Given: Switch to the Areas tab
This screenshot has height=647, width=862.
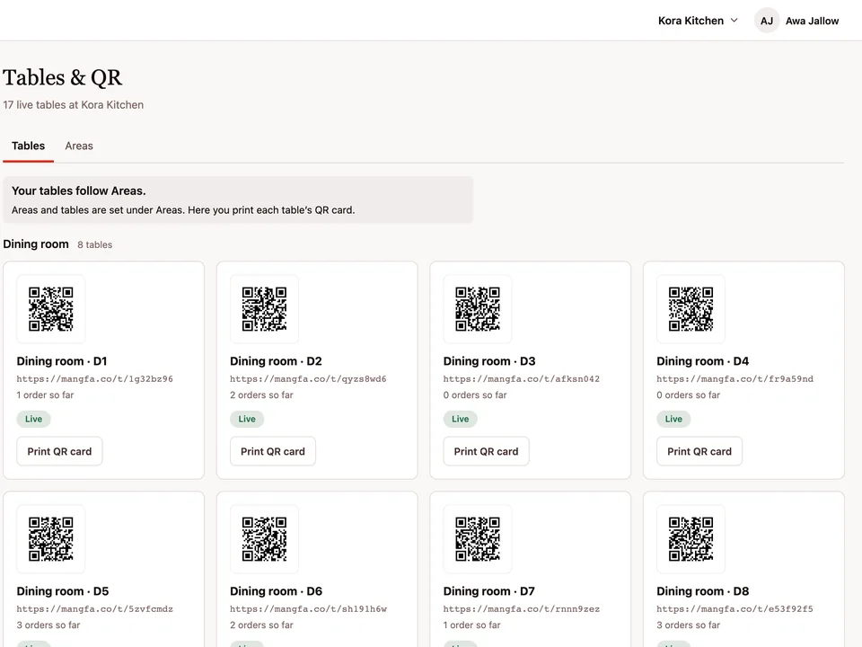Looking at the screenshot, I should (79, 146).
